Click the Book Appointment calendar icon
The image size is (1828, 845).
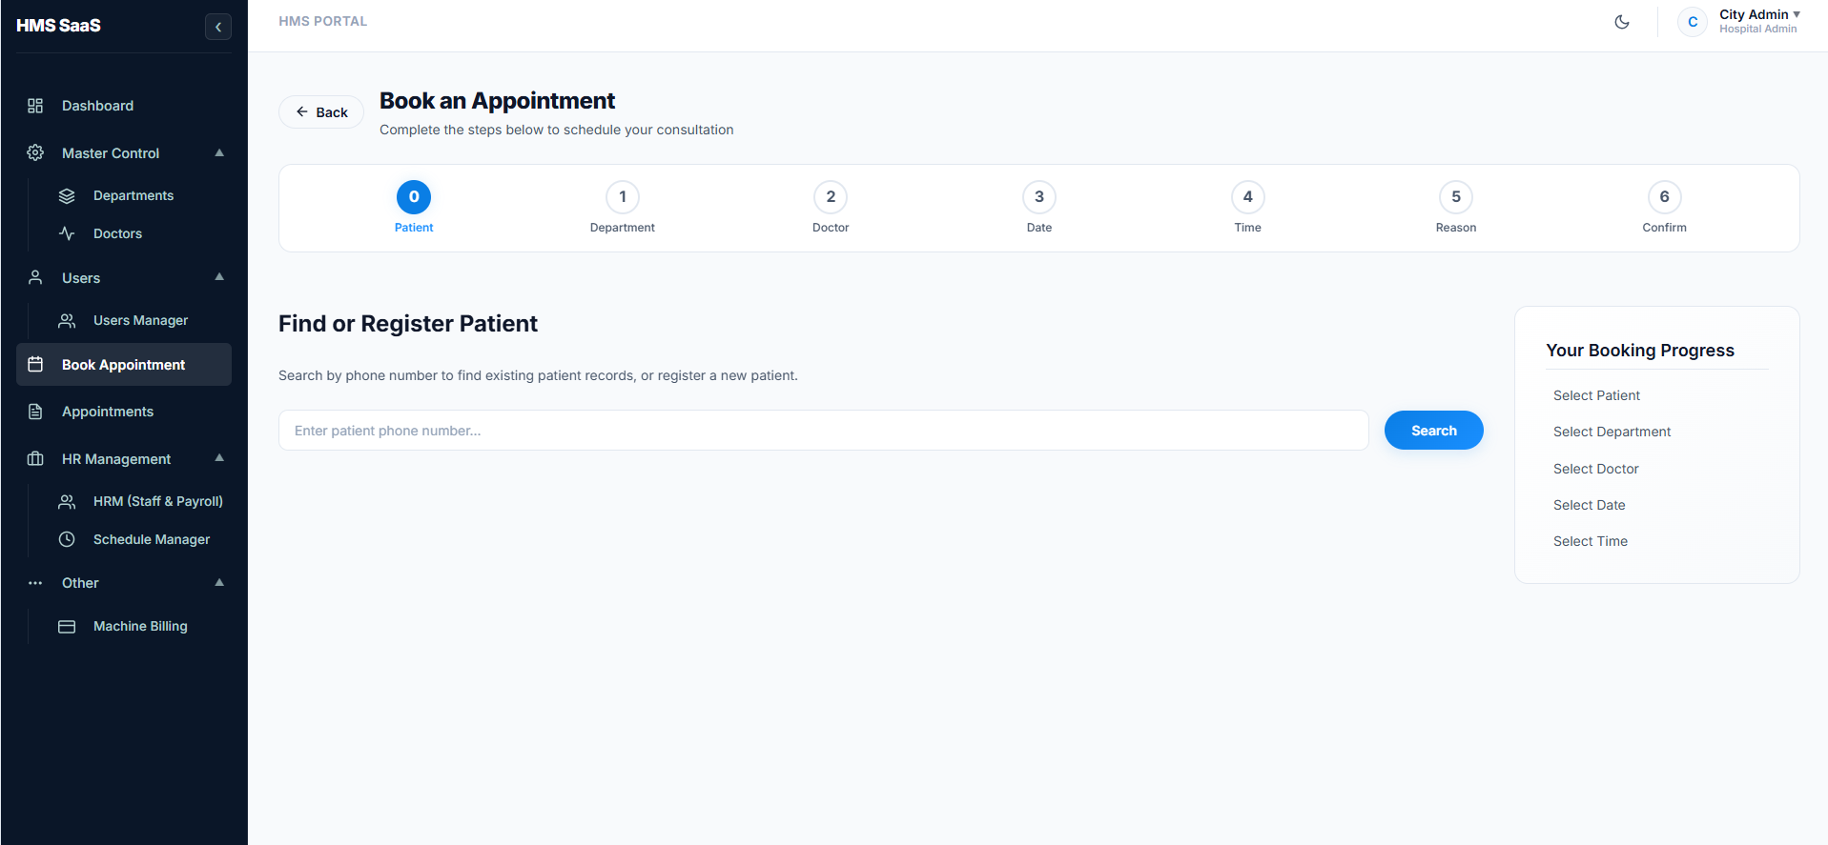click(35, 364)
